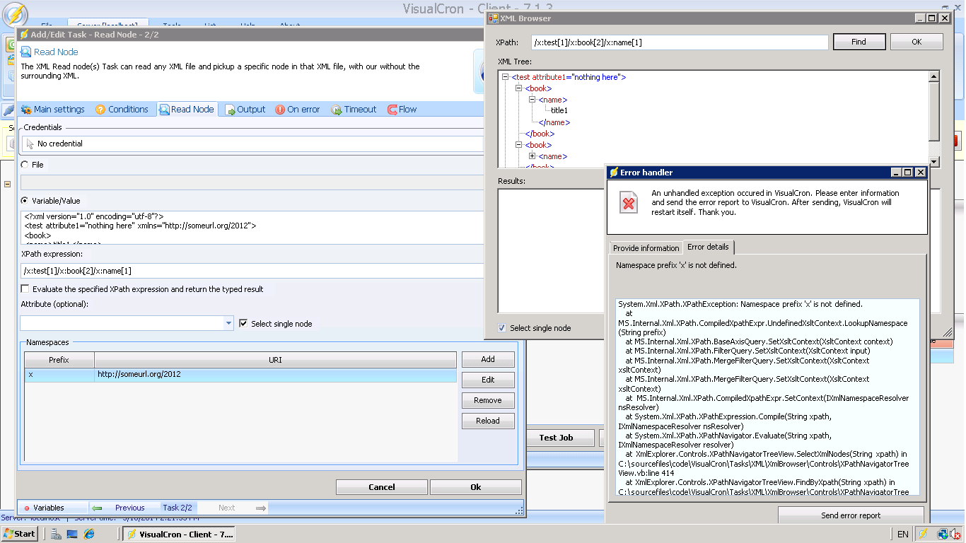Open Internet Explorer from taskbar quick launch

click(89, 534)
